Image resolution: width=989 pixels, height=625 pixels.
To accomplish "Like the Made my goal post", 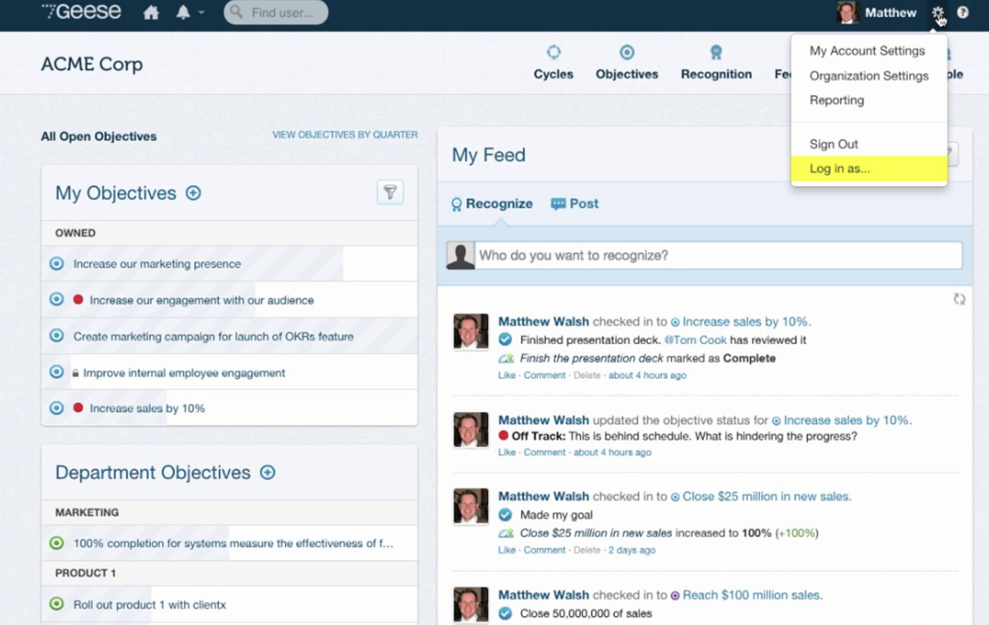I will click(x=507, y=550).
